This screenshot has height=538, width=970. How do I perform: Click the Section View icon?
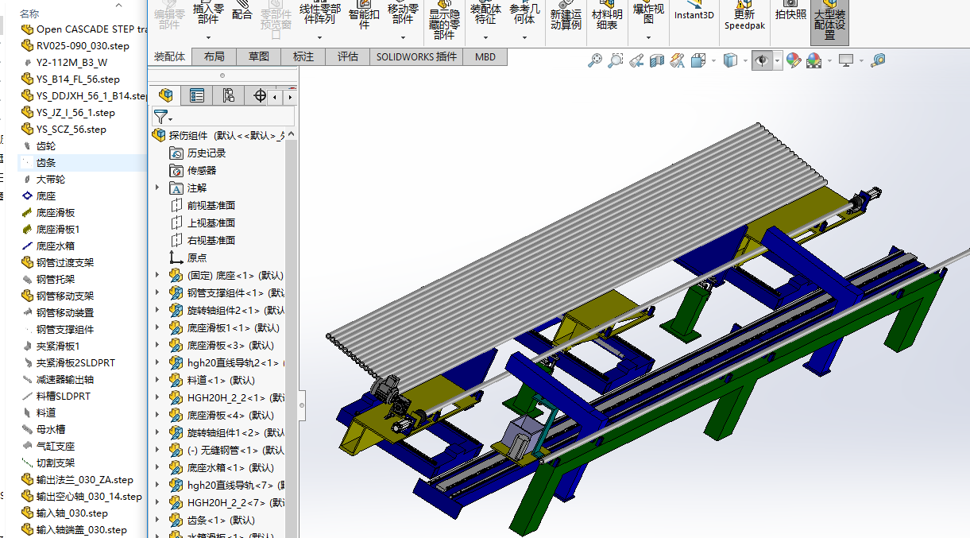pyautogui.click(x=657, y=60)
